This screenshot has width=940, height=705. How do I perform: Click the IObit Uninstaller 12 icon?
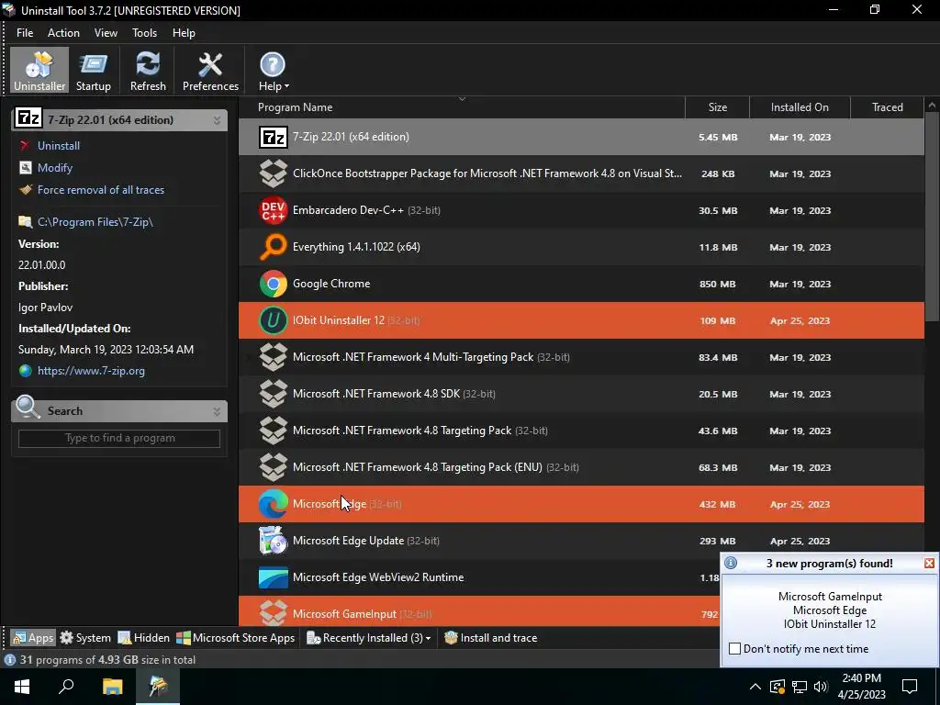[273, 320]
